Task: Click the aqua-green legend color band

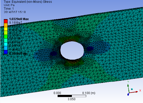Action: coord(6,41)
